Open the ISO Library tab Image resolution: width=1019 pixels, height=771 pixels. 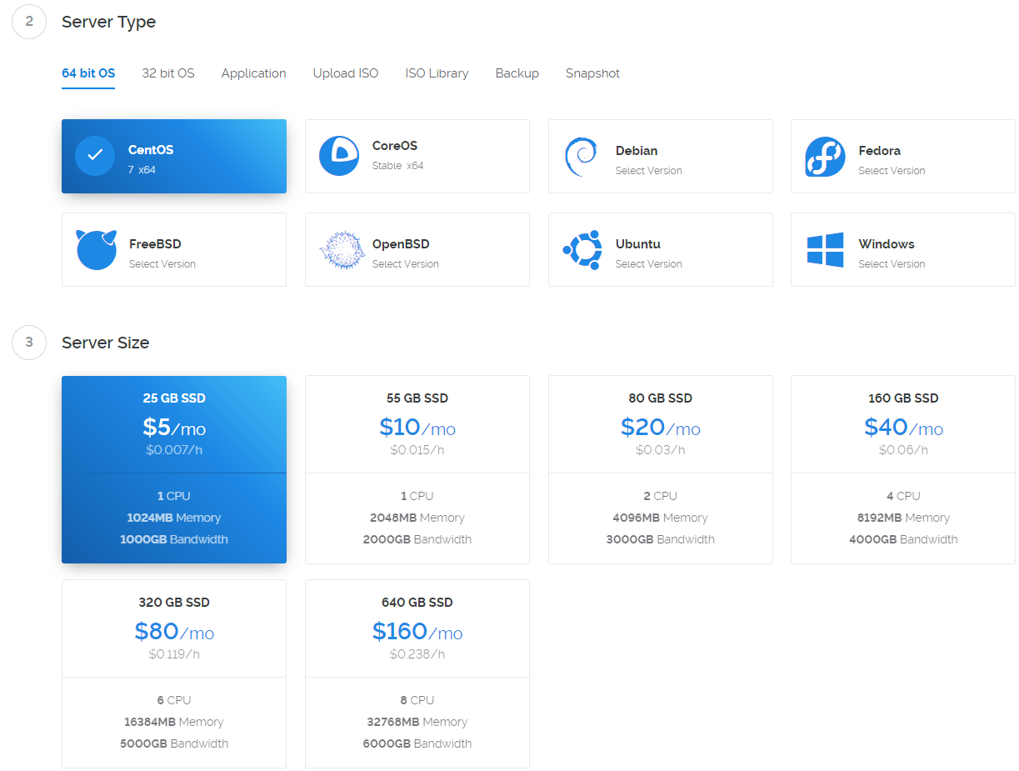pos(437,73)
